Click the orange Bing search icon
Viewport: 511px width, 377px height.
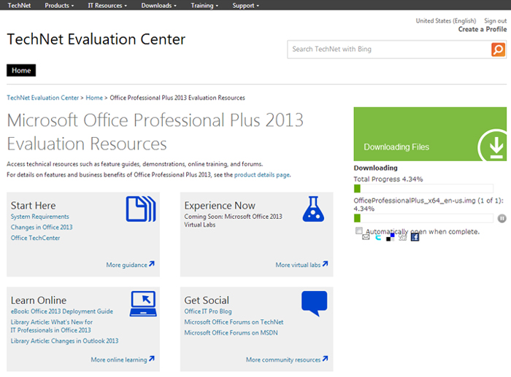498,50
